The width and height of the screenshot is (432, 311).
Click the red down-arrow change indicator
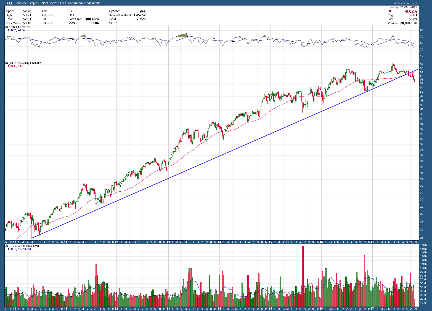390,11
